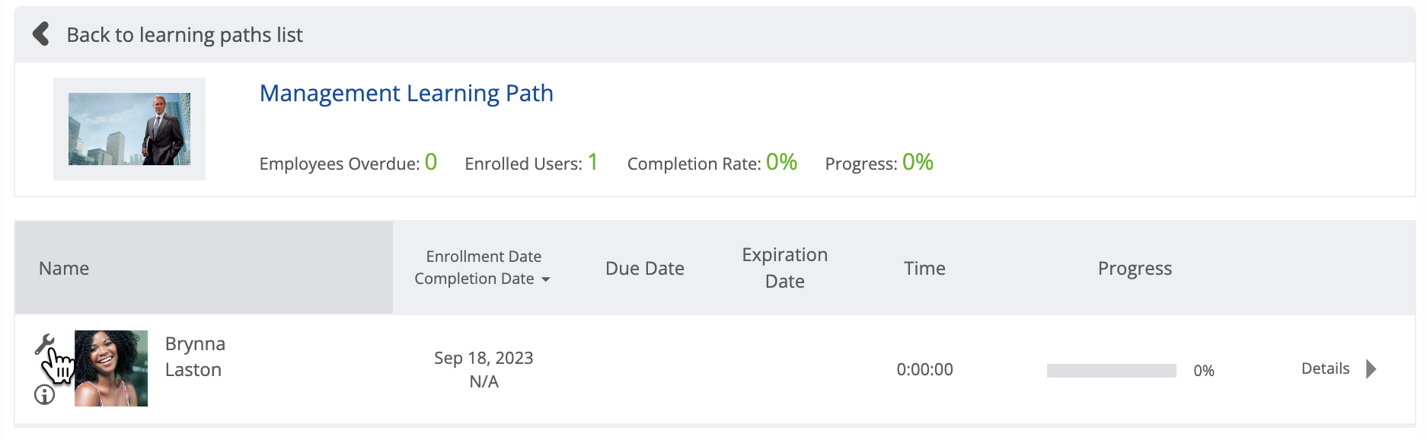
Task: Click the back arrow chevron icon
Action: point(41,34)
